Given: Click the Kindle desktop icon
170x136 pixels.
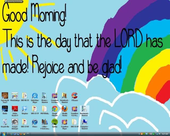Looking at the screenshot, I should tap(5, 109).
